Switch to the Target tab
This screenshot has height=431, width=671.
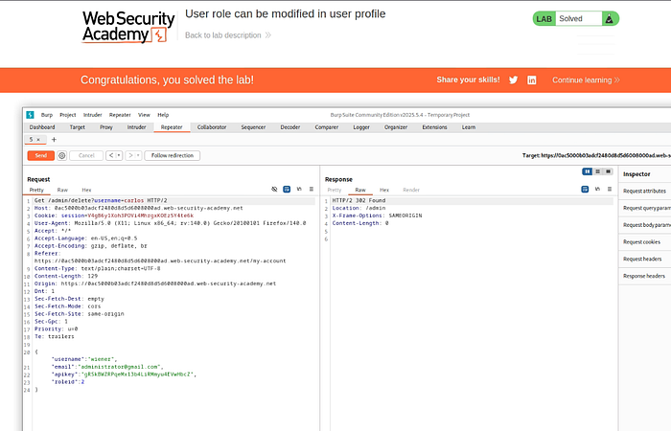point(78,127)
